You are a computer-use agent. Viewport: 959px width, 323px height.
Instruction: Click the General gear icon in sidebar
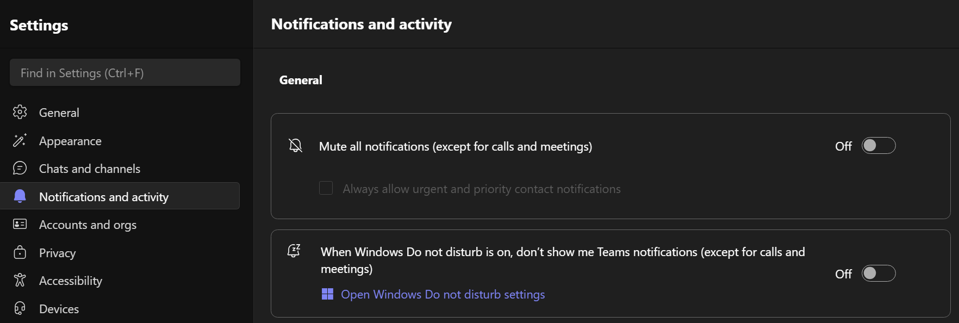(x=20, y=113)
